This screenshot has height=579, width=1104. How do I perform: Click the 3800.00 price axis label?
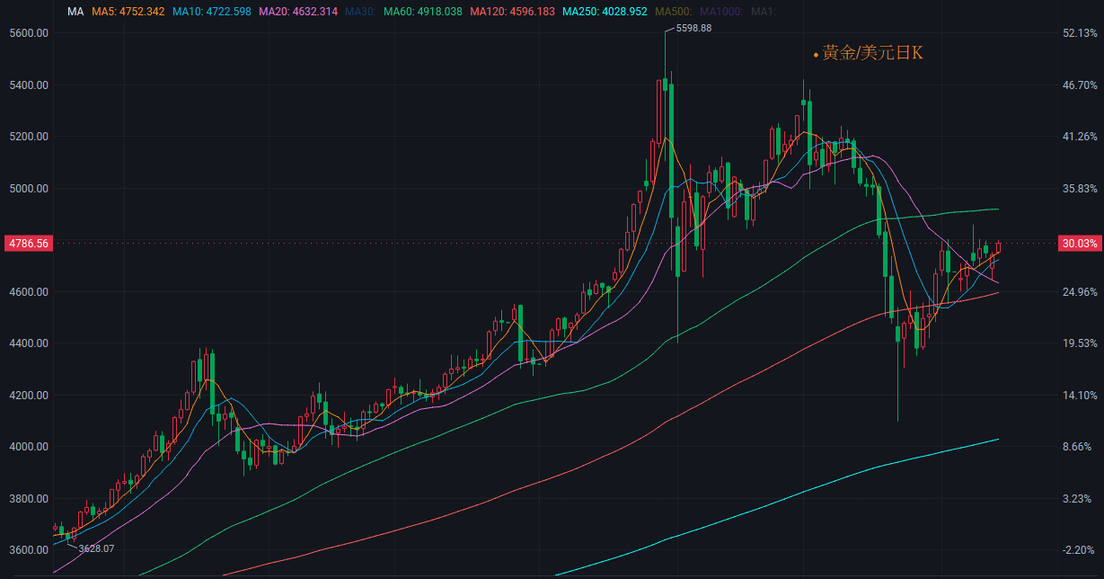[x=28, y=499]
